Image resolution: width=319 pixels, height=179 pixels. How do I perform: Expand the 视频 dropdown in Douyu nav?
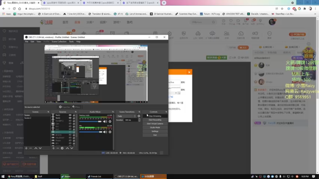point(103,22)
